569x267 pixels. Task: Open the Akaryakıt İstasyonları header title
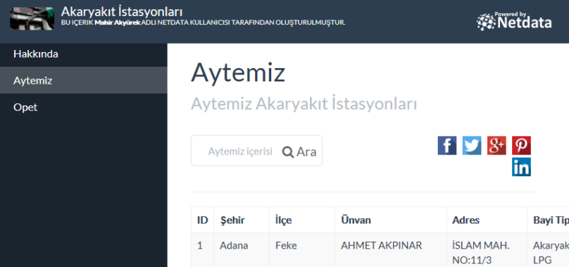tap(122, 11)
